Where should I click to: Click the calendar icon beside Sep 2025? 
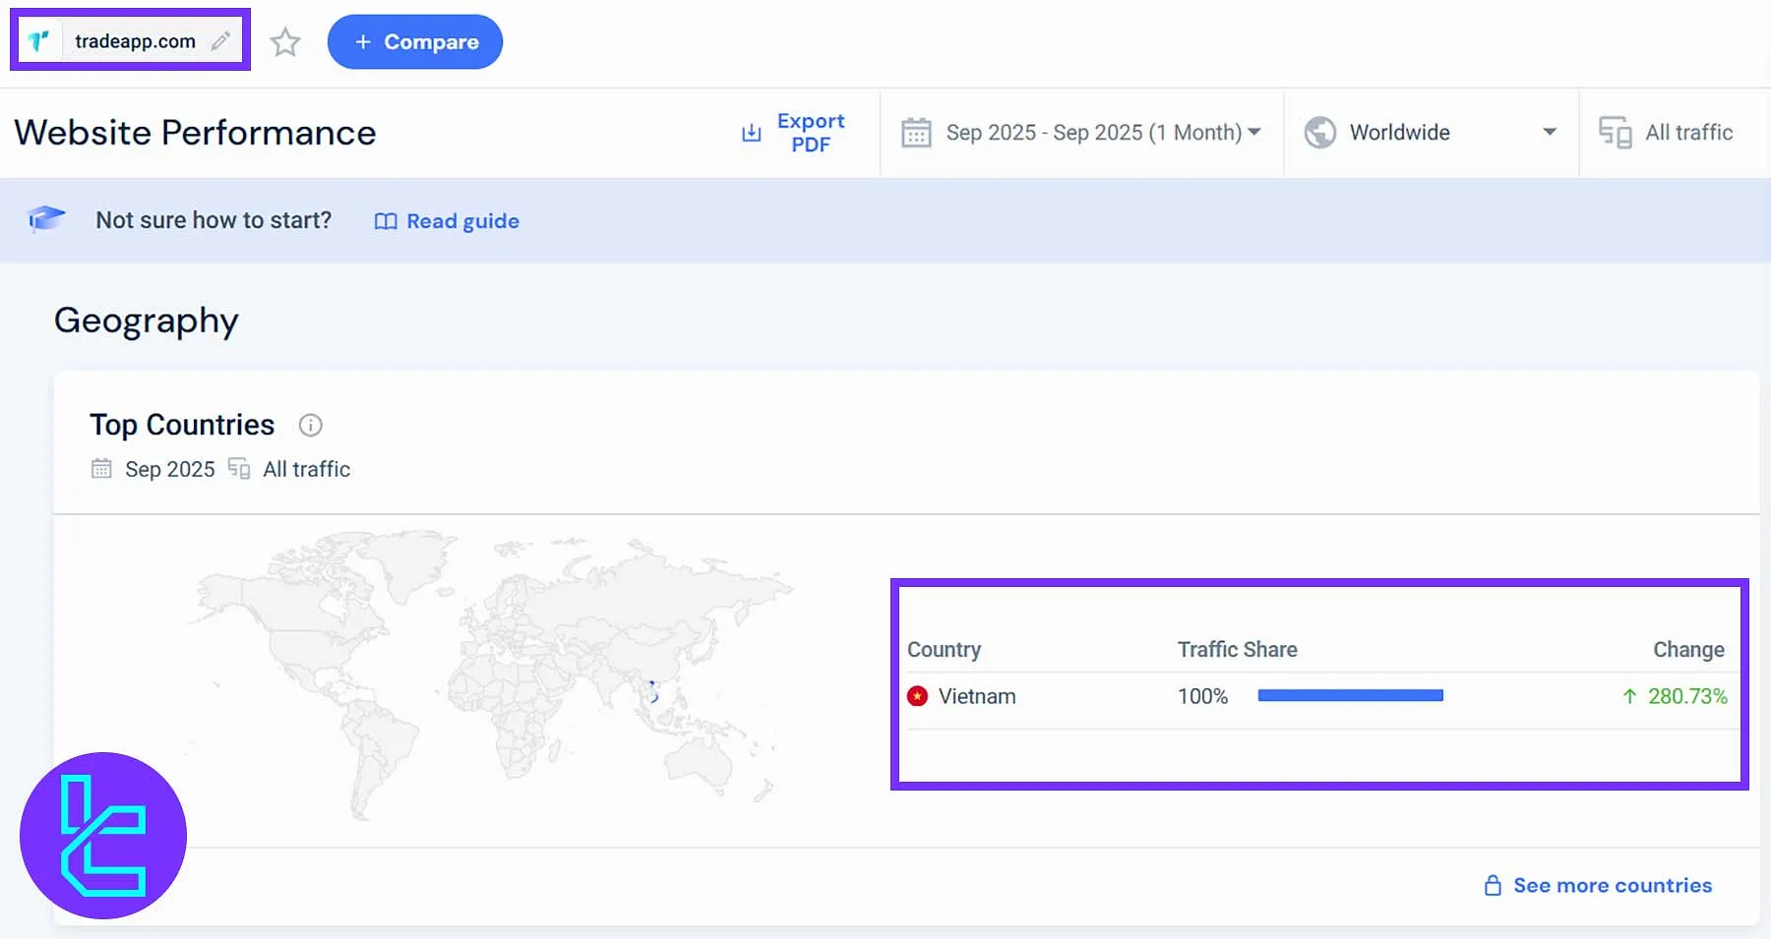click(x=101, y=469)
